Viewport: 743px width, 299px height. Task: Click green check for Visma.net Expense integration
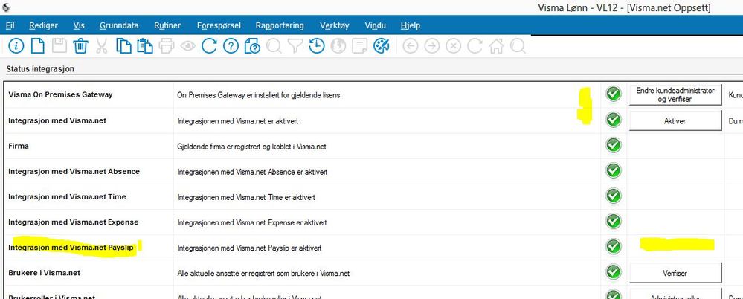click(x=614, y=221)
